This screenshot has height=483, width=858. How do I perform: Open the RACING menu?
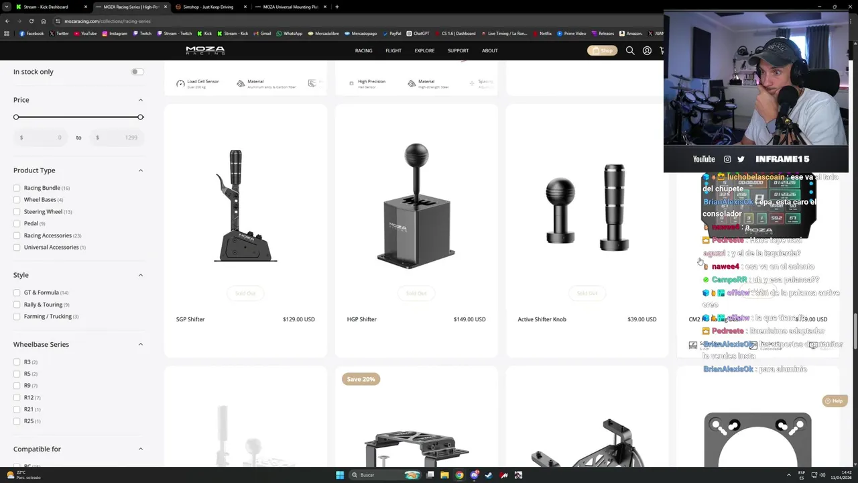click(363, 50)
